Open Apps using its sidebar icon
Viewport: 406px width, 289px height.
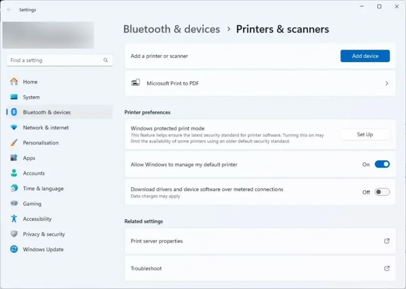(x=14, y=158)
